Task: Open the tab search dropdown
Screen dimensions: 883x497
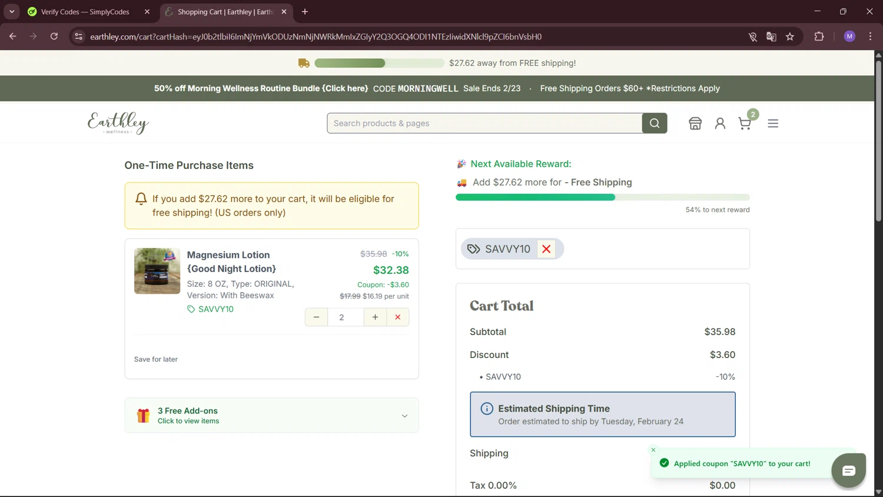Action: (12, 12)
